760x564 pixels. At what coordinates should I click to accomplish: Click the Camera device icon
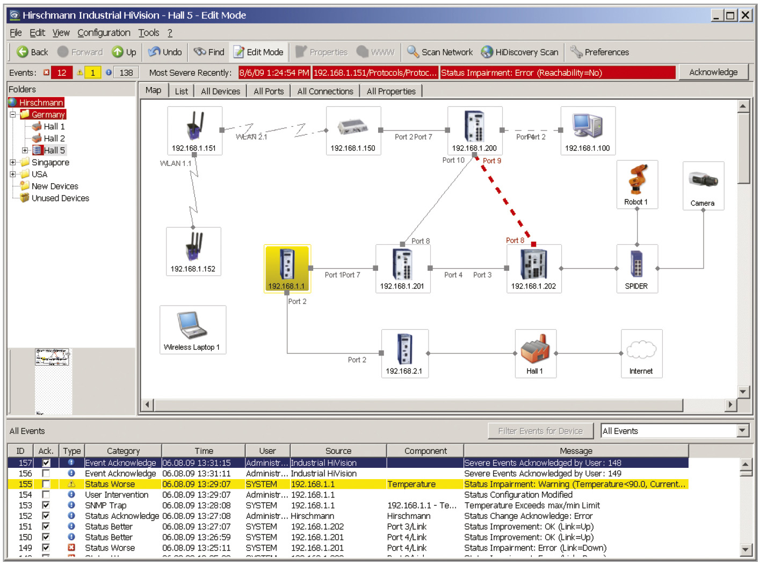click(703, 185)
